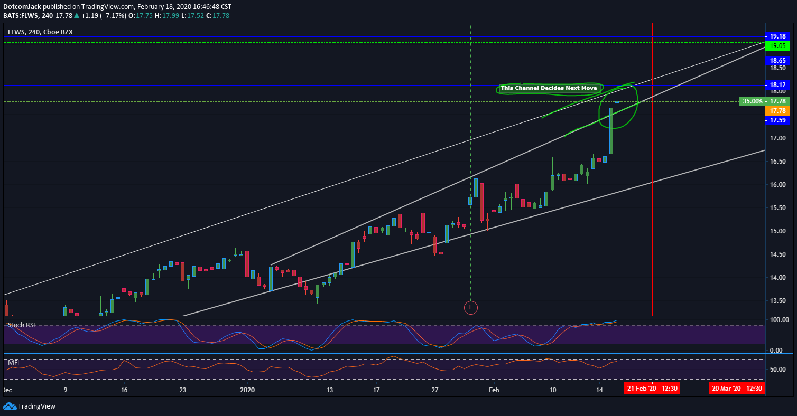The height and width of the screenshot is (416, 797).
Task: Click the 2020 label on time axis
Action: click(x=247, y=390)
